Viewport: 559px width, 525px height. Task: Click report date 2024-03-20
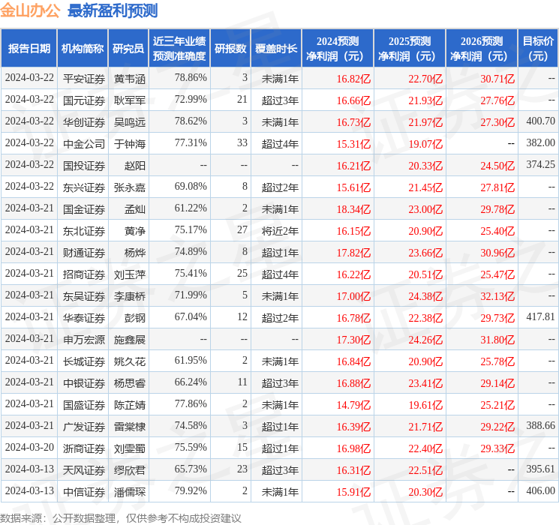pos(29,447)
